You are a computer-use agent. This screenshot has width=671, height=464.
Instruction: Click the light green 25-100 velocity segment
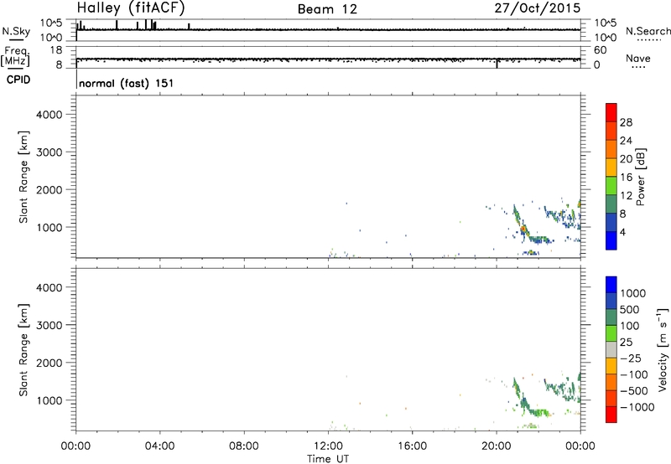[x=611, y=333]
